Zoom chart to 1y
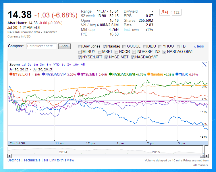Screen dimensions: 216x172 click(63, 65)
